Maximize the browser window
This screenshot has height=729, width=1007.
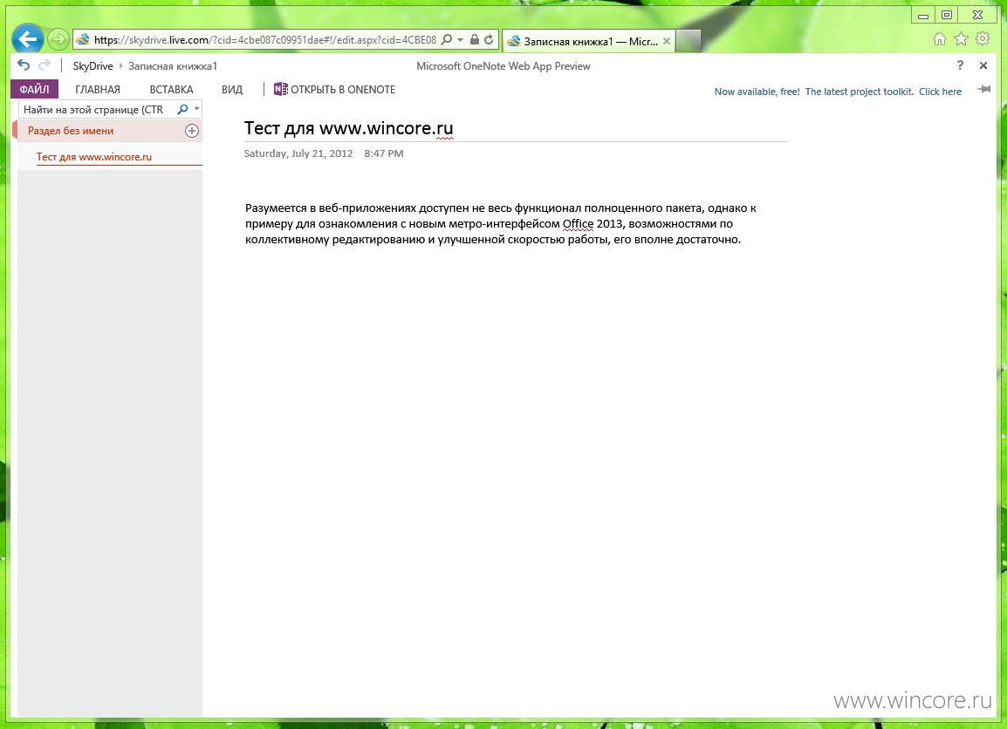[947, 16]
